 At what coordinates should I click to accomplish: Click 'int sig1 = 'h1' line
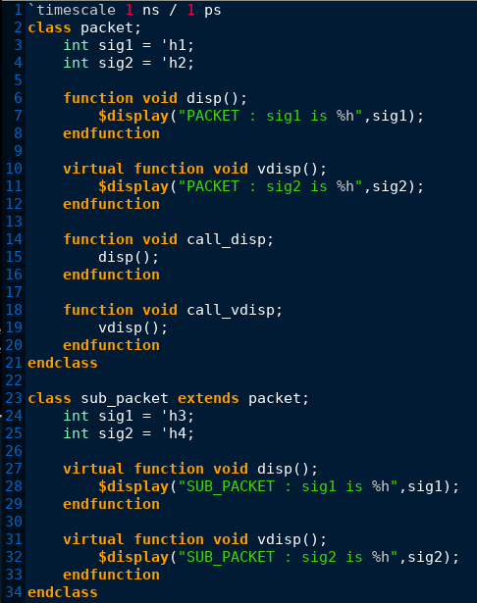129,45
